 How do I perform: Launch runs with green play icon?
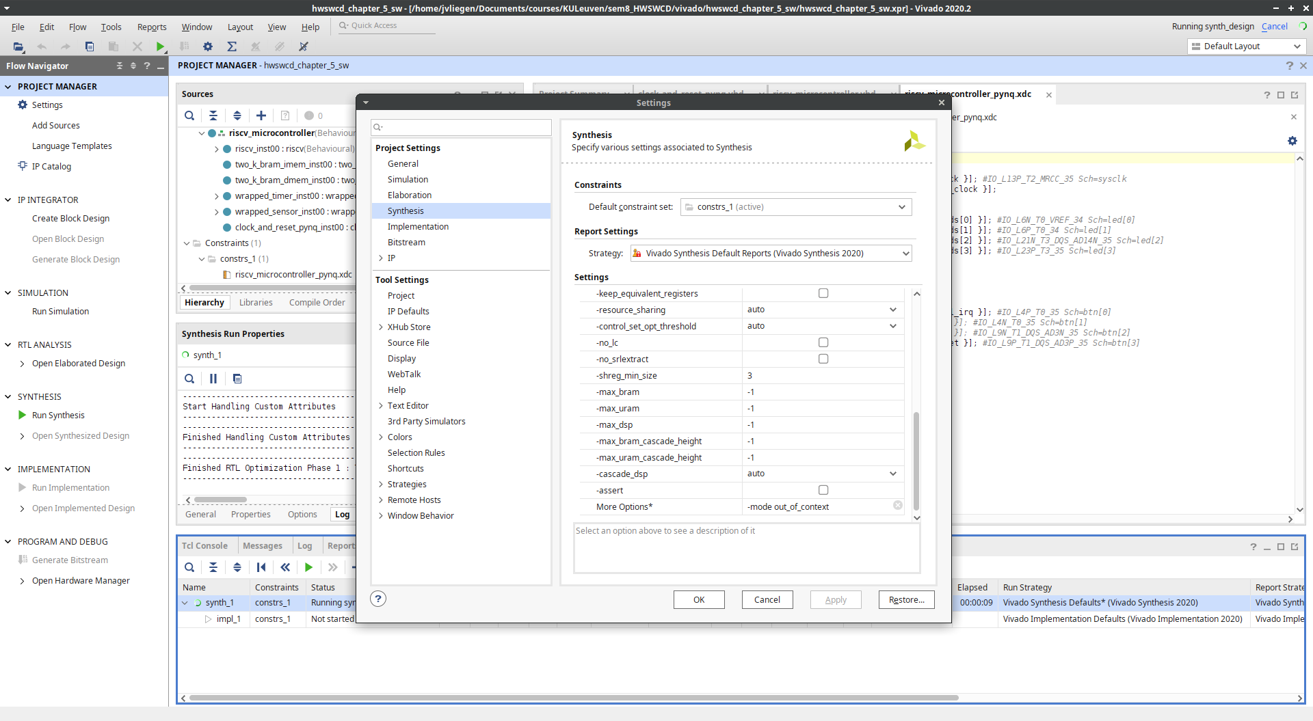[x=309, y=567]
